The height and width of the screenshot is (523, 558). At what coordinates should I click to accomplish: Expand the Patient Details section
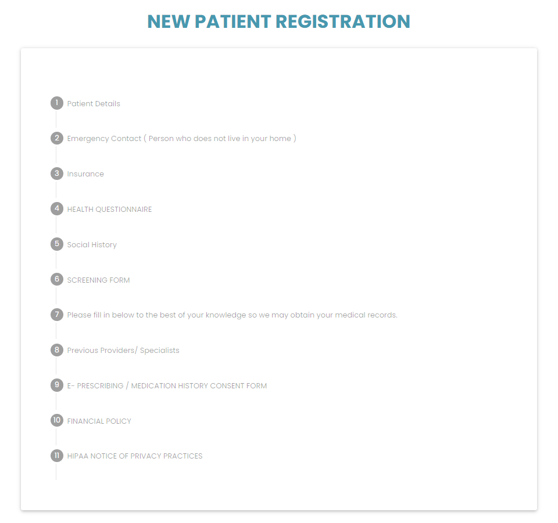(94, 104)
